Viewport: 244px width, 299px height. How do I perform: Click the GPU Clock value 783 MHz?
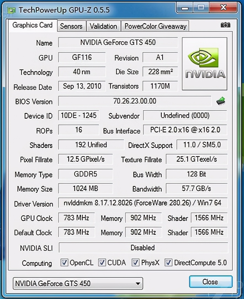coord(76,218)
